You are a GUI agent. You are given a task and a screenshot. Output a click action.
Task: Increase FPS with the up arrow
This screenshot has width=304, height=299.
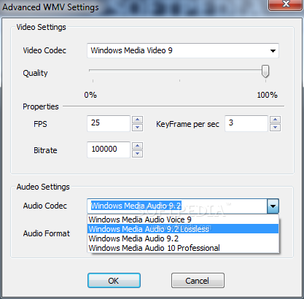[138, 120]
